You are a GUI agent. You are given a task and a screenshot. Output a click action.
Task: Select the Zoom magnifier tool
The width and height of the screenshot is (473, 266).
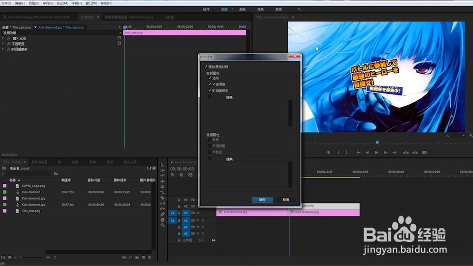click(162, 225)
